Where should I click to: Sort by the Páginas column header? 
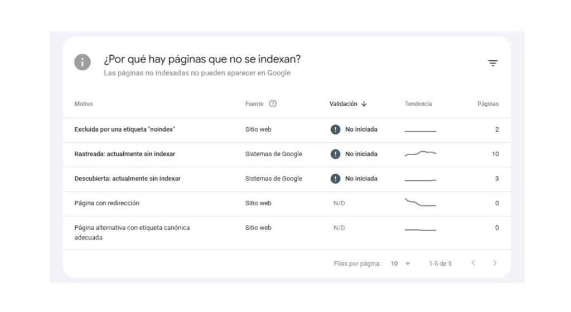pos(488,104)
